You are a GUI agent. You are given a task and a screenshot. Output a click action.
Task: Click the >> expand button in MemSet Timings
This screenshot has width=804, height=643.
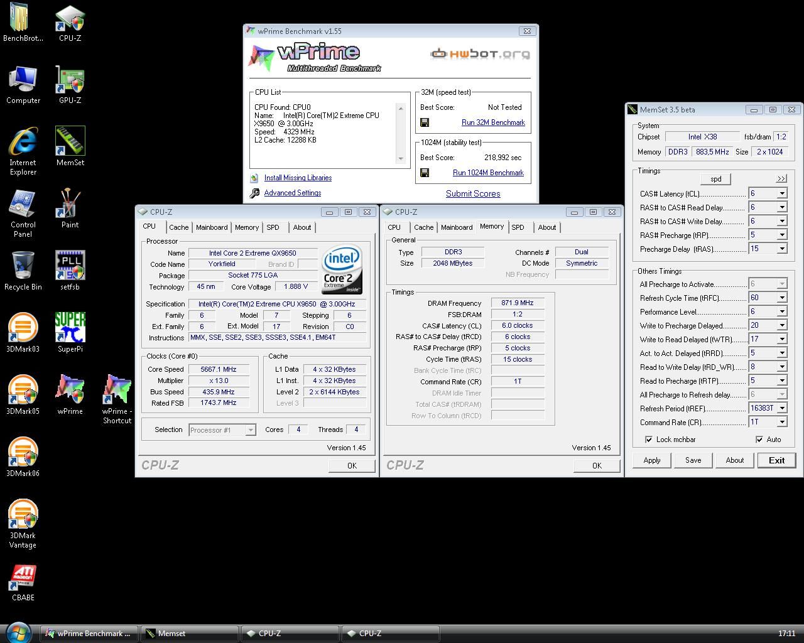coord(781,179)
